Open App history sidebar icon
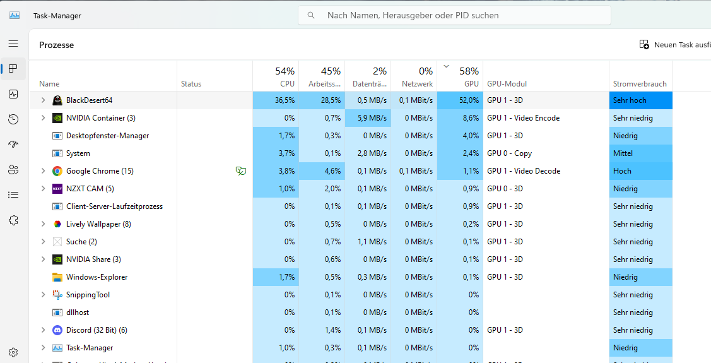Viewport: 711px width, 363px height. (13, 119)
